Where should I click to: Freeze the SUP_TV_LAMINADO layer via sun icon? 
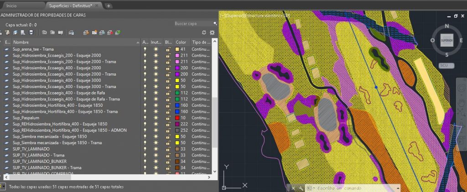click(x=156, y=149)
